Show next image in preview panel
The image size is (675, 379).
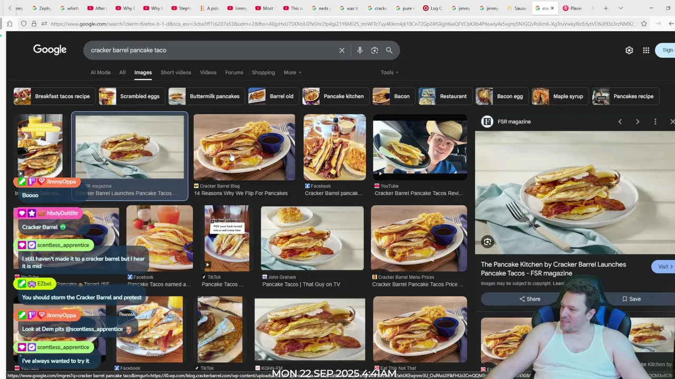(638, 122)
